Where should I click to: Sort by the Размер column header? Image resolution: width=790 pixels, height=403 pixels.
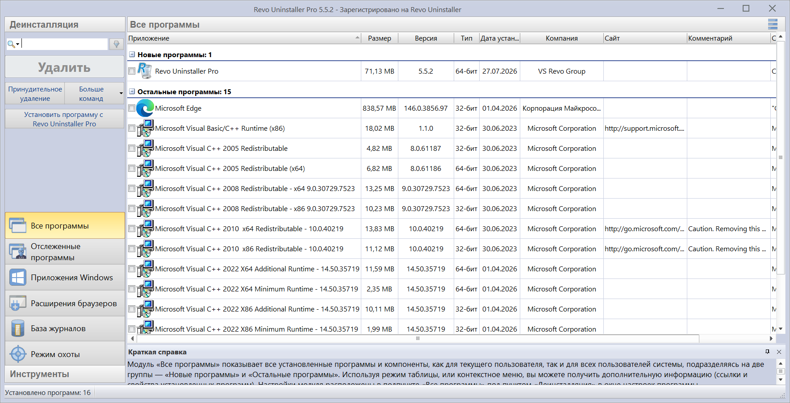(x=380, y=38)
